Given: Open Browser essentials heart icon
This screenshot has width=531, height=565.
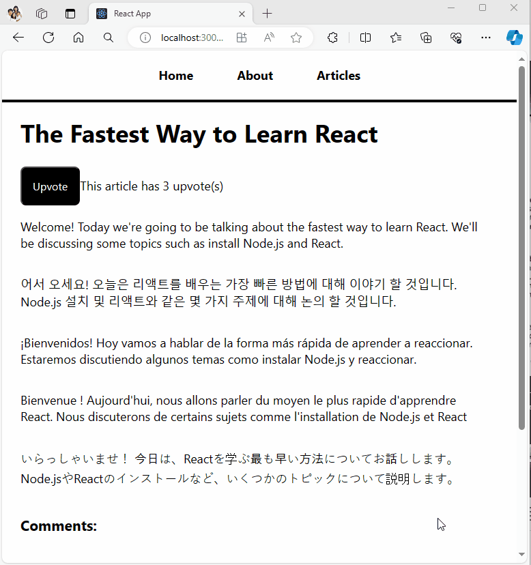Looking at the screenshot, I should pos(456,38).
